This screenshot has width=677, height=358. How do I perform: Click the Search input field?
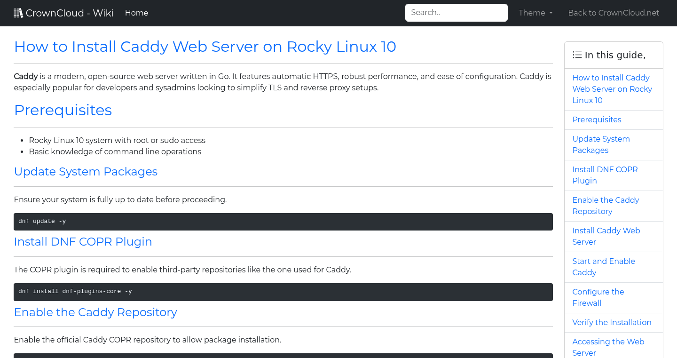[x=456, y=13]
